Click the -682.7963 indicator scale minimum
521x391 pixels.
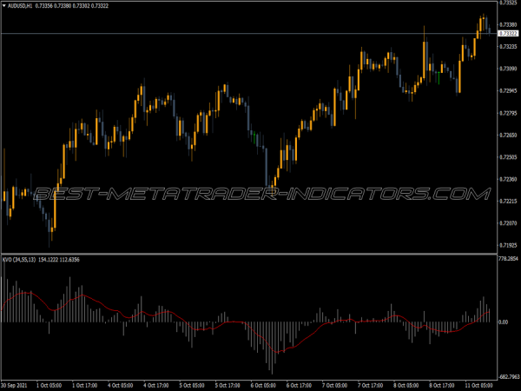pyautogui.click(x=506, y=377)
